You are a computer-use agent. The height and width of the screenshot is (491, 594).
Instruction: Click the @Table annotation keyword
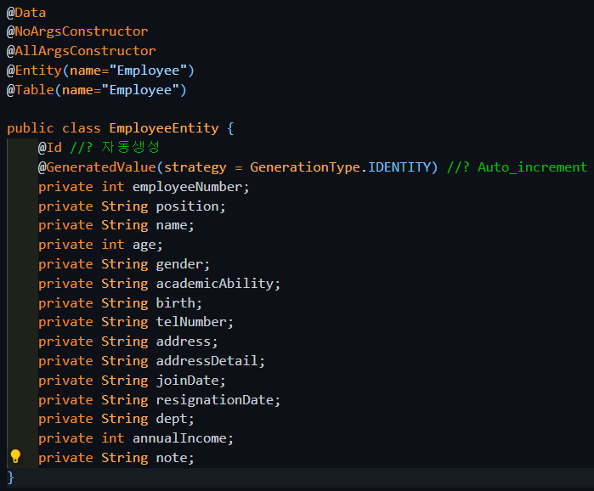point(31,90)
